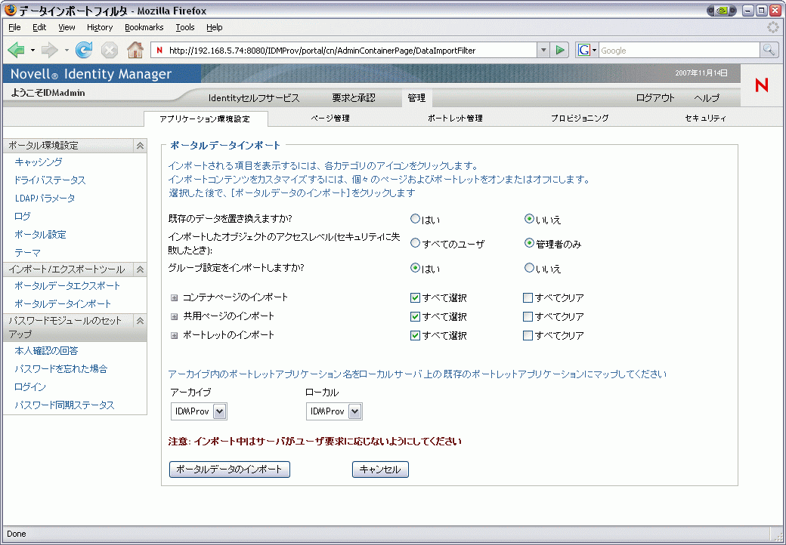Select はい for replacing existing data
This screenshot has width=786, height=545.
pos(415,219)
